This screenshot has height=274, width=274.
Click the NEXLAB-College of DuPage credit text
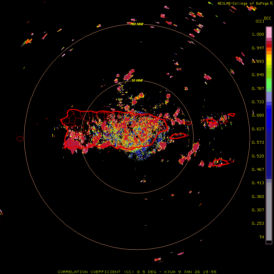[243, 3]
